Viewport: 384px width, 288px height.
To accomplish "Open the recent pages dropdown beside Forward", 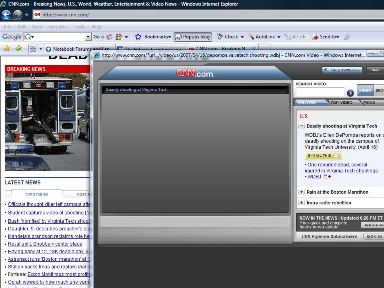I will click(27, 15).
